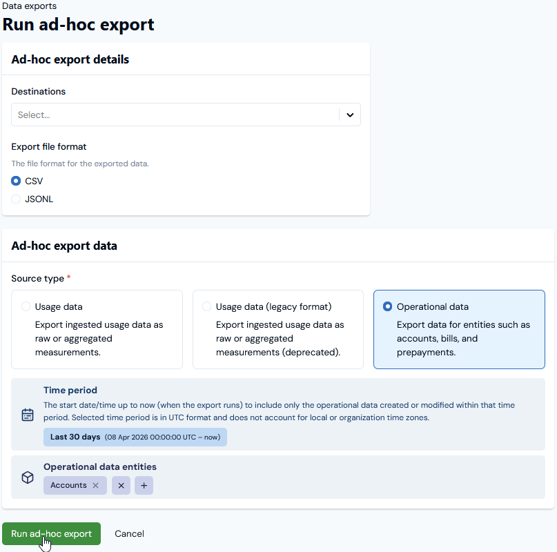Click the calendar icon beside Time period
The height and width of the screenshot is (552, 557).
coord(28,415)
